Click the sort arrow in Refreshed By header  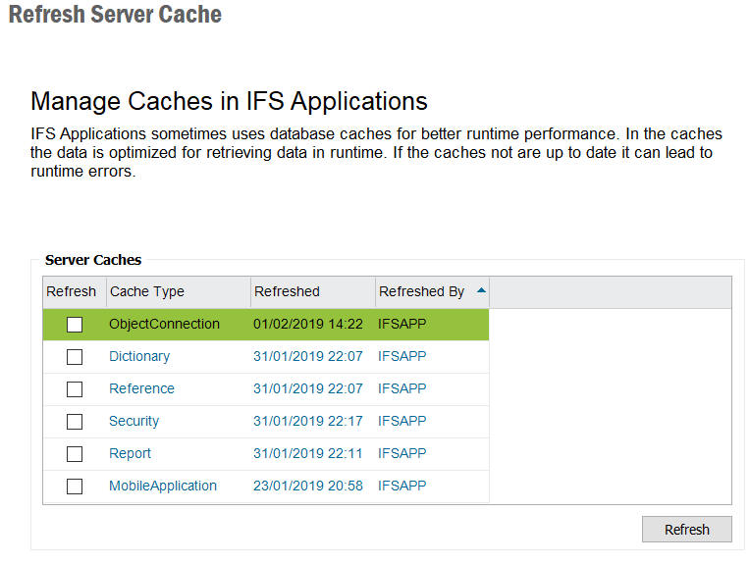480,290
